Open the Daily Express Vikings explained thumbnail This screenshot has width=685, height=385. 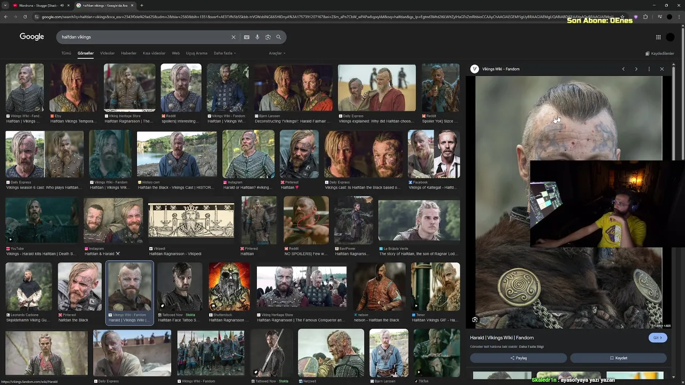click(x=377, y=88)
